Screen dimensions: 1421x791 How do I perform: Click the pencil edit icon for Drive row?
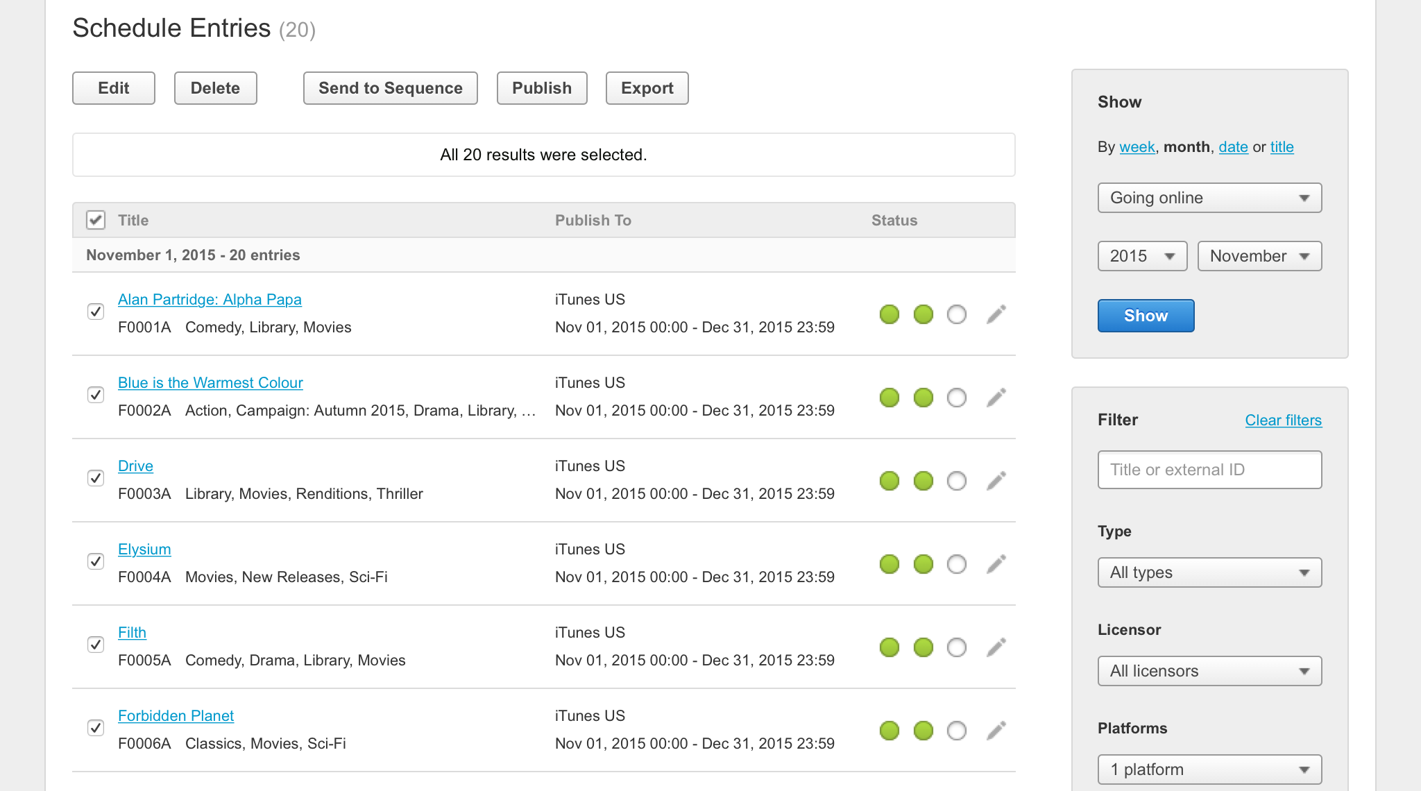point(996,481)
